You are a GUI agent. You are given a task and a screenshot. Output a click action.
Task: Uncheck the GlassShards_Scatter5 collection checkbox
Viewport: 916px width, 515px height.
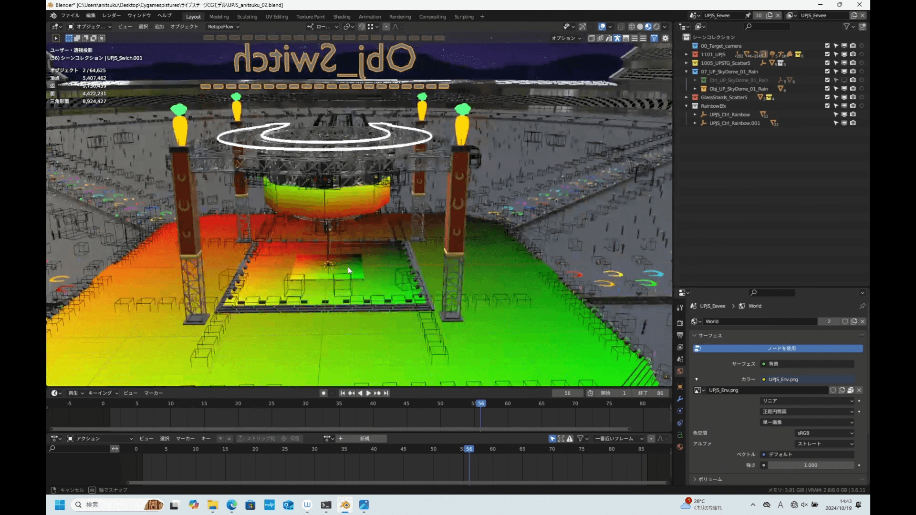[827, 97]
